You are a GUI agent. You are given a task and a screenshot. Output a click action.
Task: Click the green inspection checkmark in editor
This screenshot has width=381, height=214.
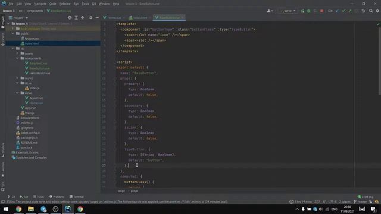click(378, 24)
